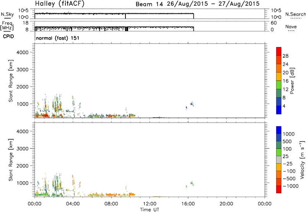Screen dimensions: 306x212
Task: Click the 4000 tick on power panel axis
Action: [x=23, y=52]
